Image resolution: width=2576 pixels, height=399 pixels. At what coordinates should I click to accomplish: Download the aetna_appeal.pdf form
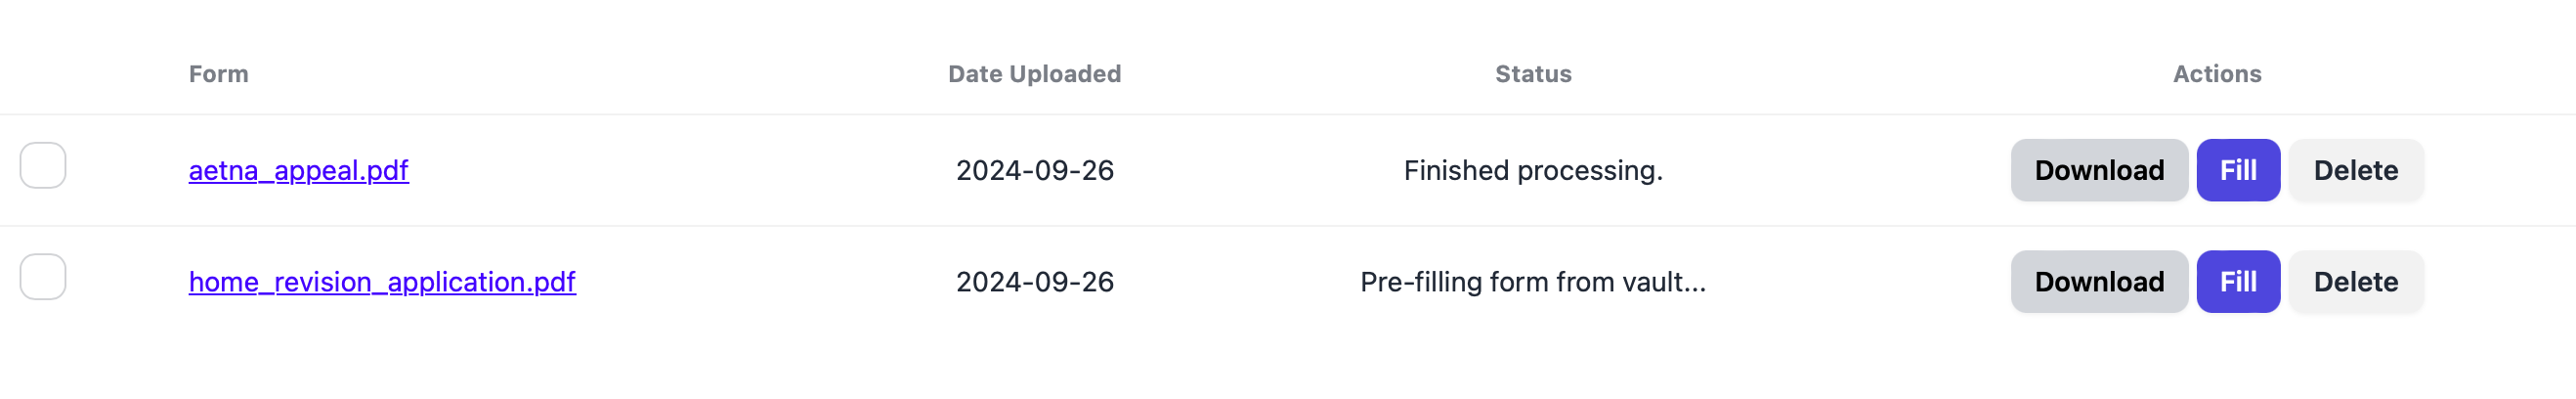[x=2099, y=171]
